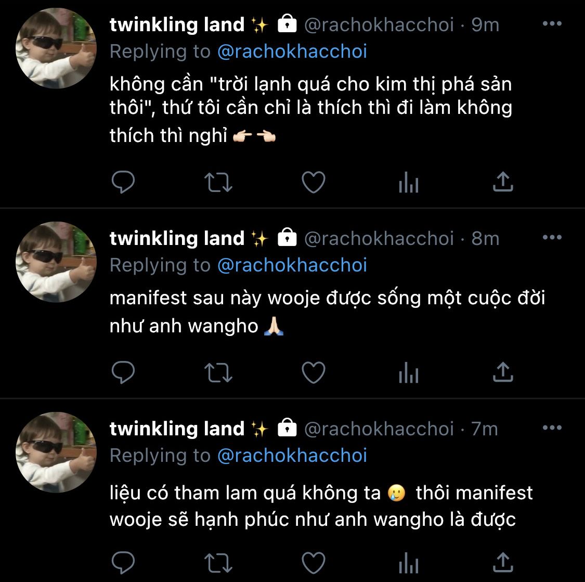
Task: Open more options on the 7m tweet
Action: pos(552,428)
